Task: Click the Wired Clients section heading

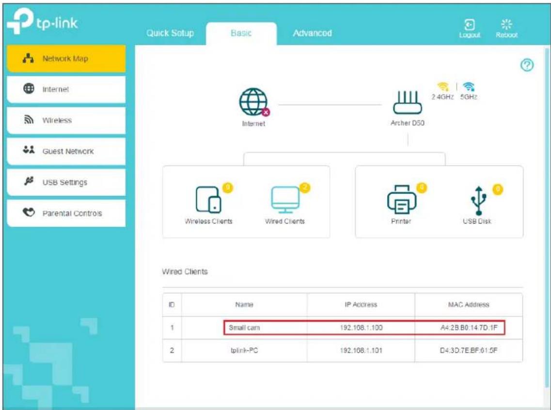Action: coord(185,271)
